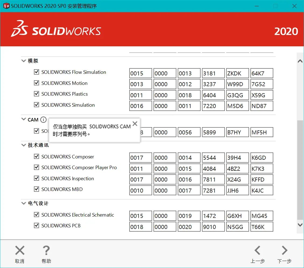The width and height of the screenshot is (304, 268).
Task: Click Simulation serial field M5D6
Action: click(237, 106)
